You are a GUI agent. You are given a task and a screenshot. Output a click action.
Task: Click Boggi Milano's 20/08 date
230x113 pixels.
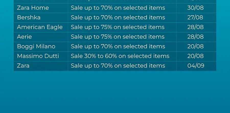coord(195,46)
